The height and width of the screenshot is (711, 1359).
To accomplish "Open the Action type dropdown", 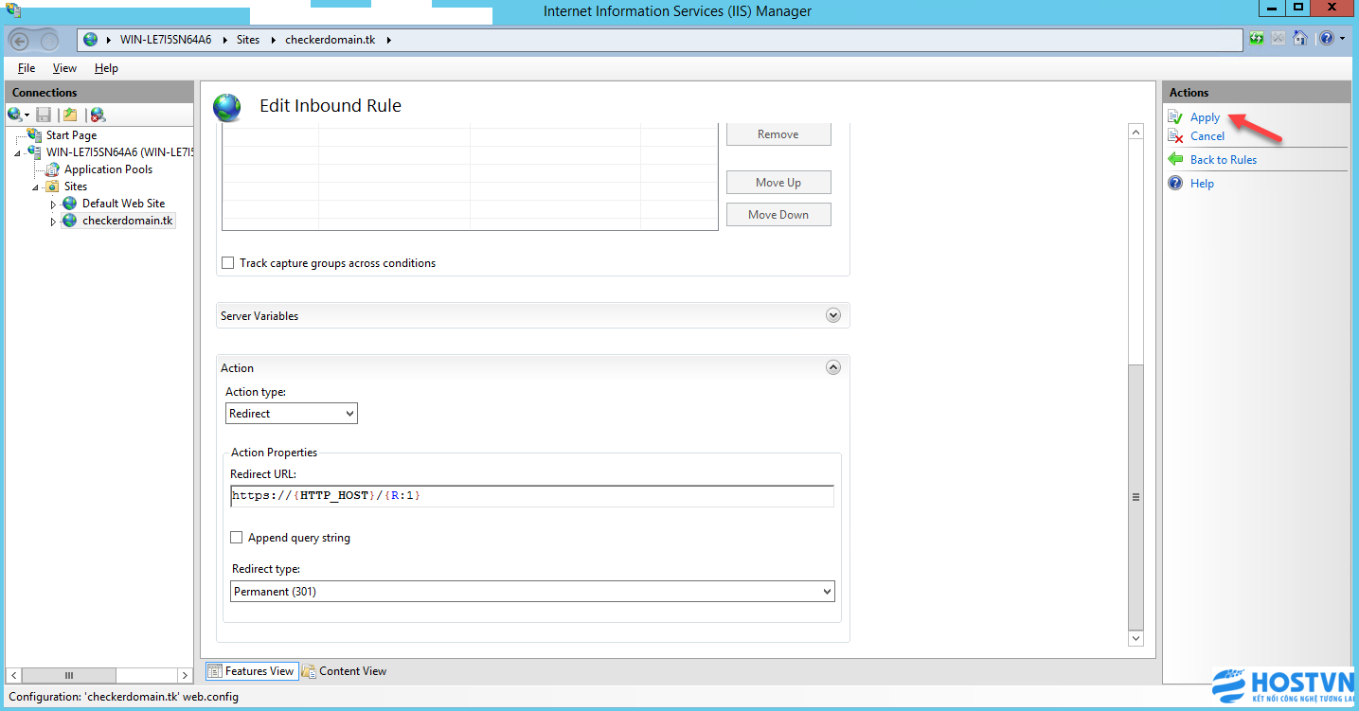I will [x=292, y=414].
